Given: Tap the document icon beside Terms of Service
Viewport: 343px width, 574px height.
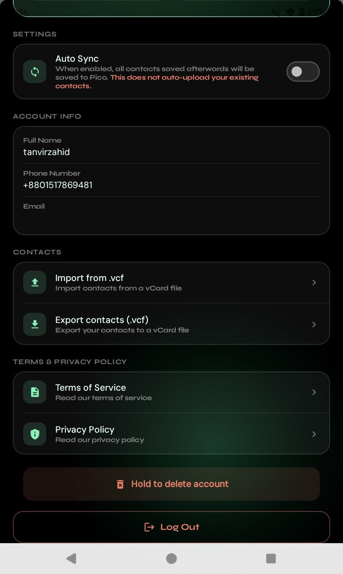Looking at the screenshot, I should [35, 392].
